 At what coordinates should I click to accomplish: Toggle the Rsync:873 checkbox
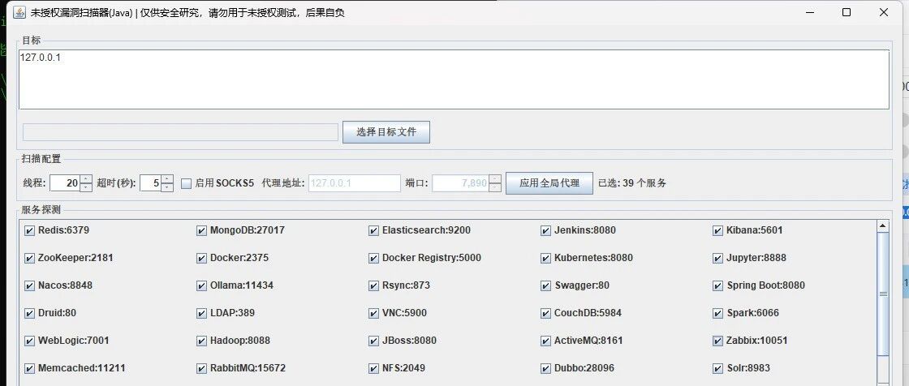tap(373, 285)
